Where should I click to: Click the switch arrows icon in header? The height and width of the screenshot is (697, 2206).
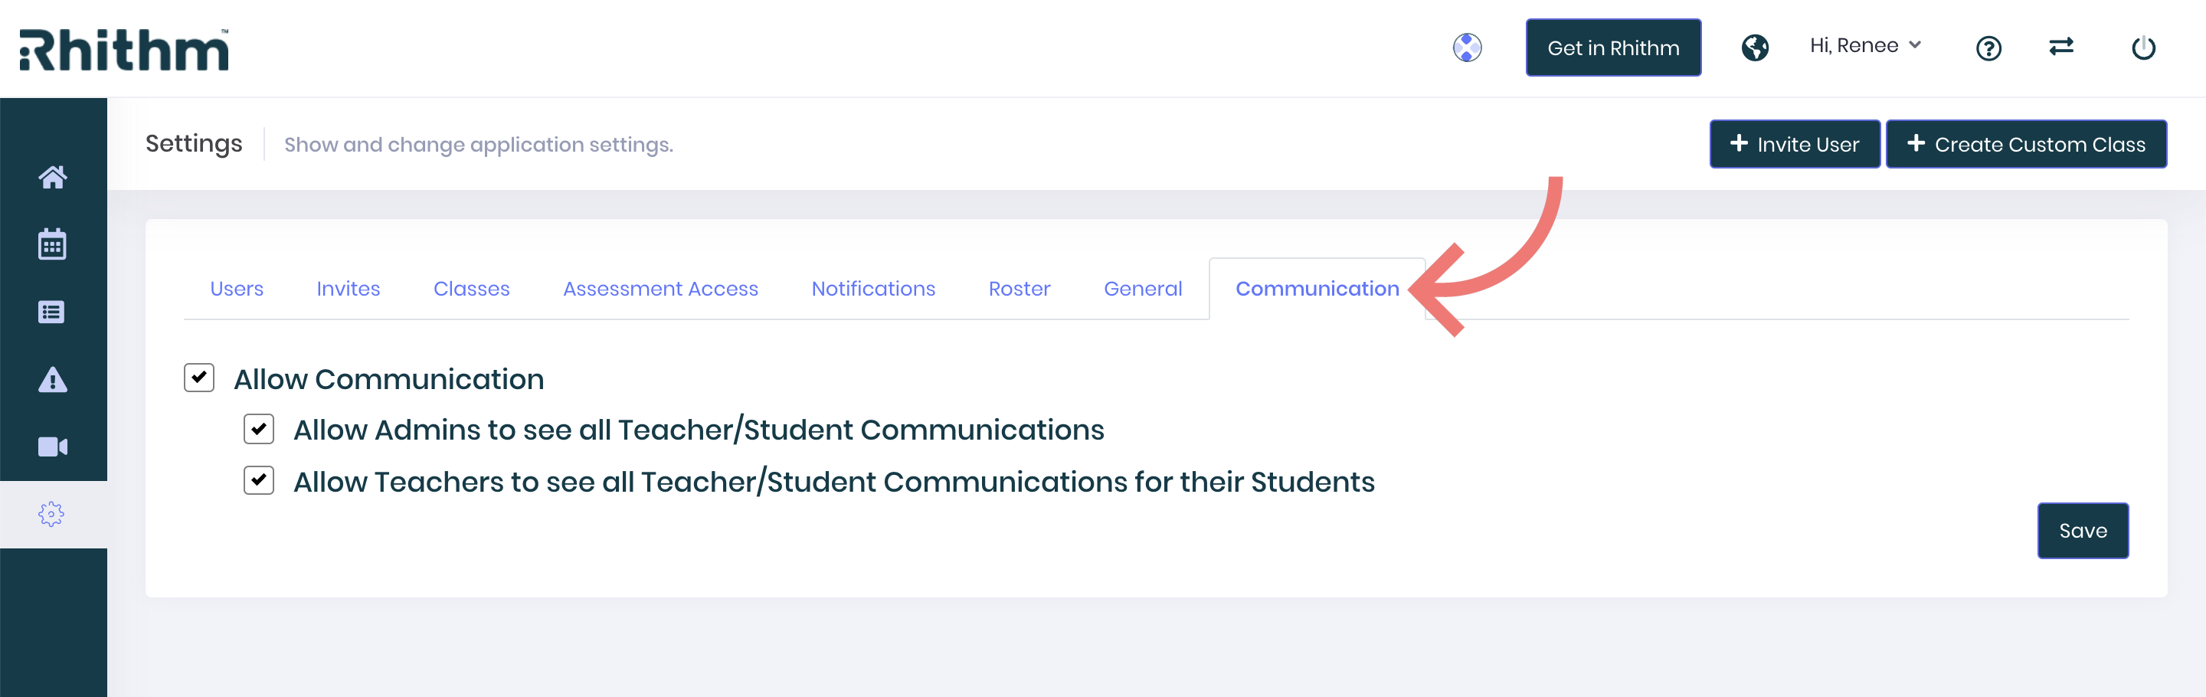pos(2061,46)
